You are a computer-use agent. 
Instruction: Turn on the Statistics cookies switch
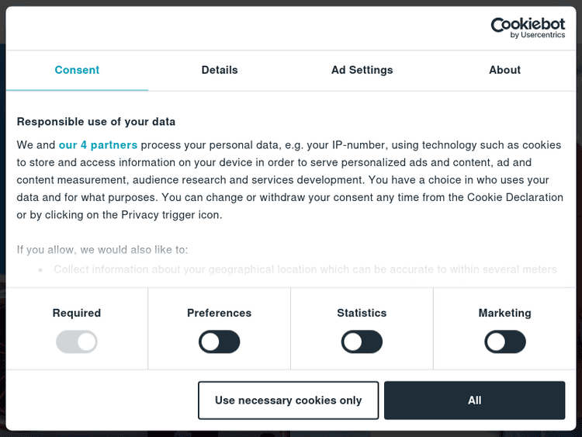[x=362, y=342]
